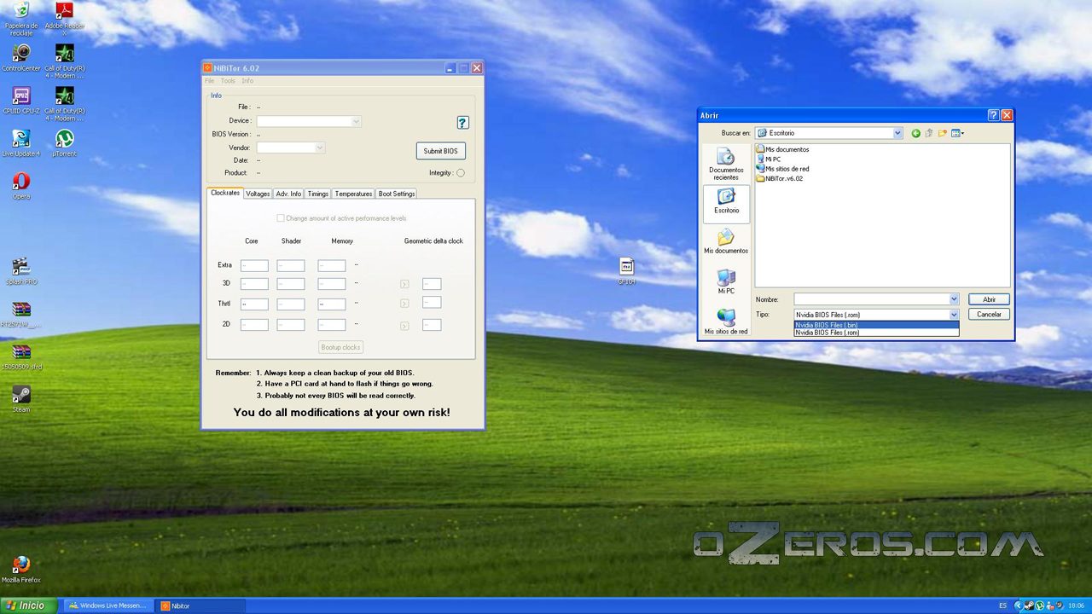Open Mis sitios de red in places bar

tap(726, 322)
